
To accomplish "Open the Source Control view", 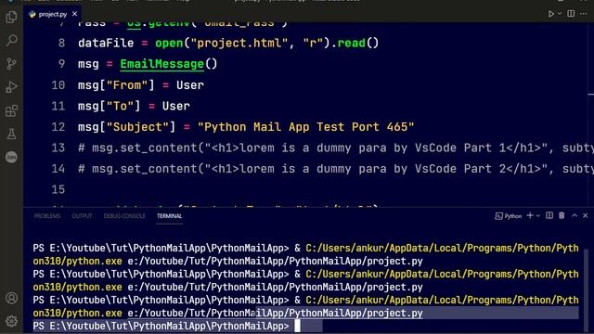I will point(11,64).
